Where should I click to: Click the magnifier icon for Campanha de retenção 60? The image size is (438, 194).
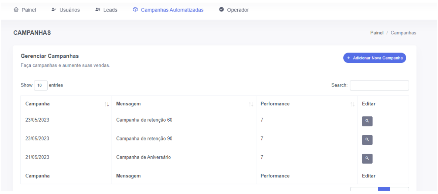[367, 121]
